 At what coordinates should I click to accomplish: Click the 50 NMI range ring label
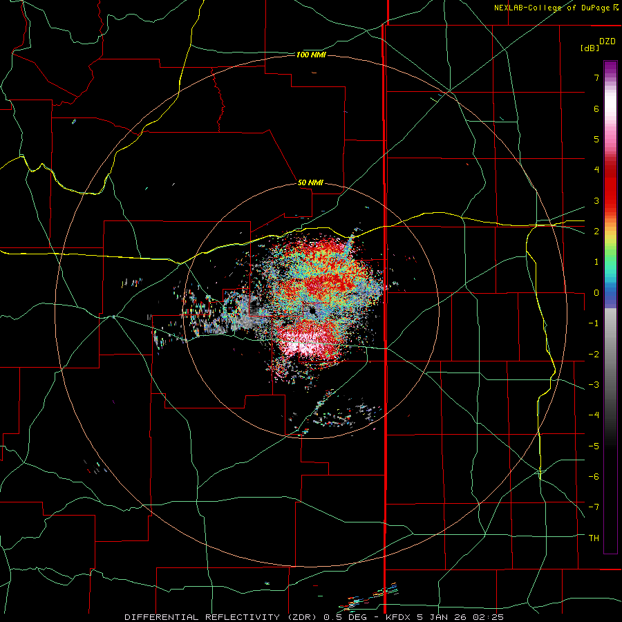point(310,182)
